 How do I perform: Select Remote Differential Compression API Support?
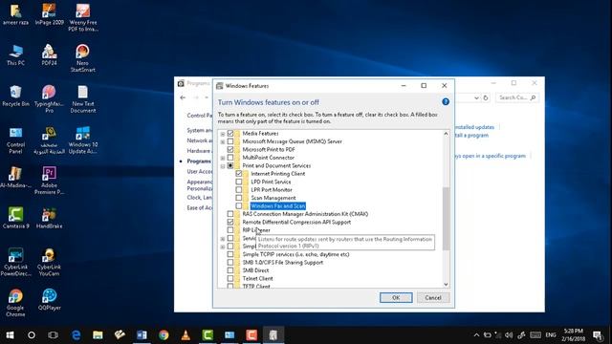(x=296, y=222)
